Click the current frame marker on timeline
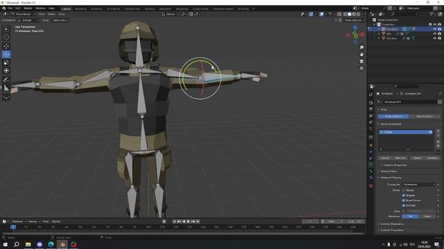This screenshot has width=444, height=249. point(13,227)
